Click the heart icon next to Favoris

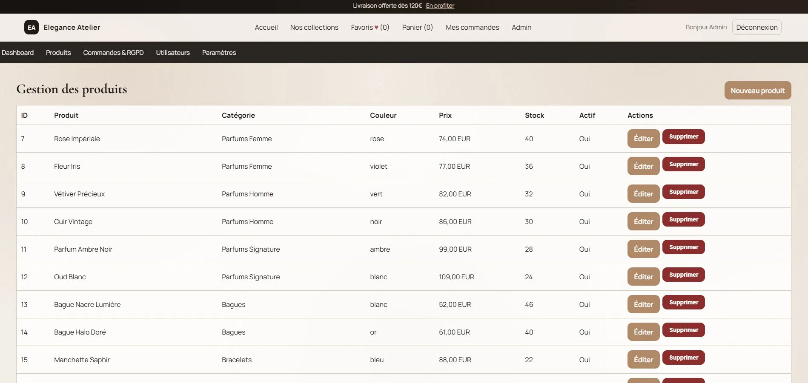click(376, 27)
